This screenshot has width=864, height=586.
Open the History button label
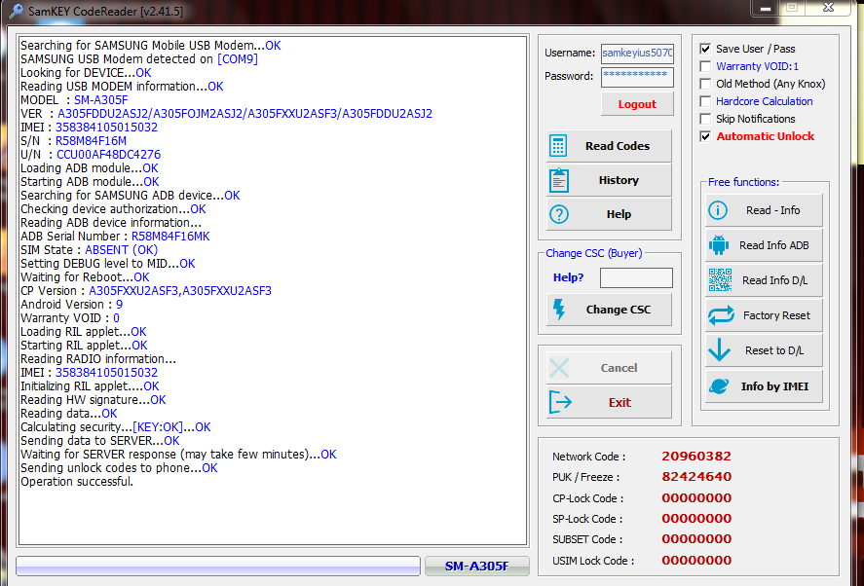pyautogui.click(x=619, y=180)
